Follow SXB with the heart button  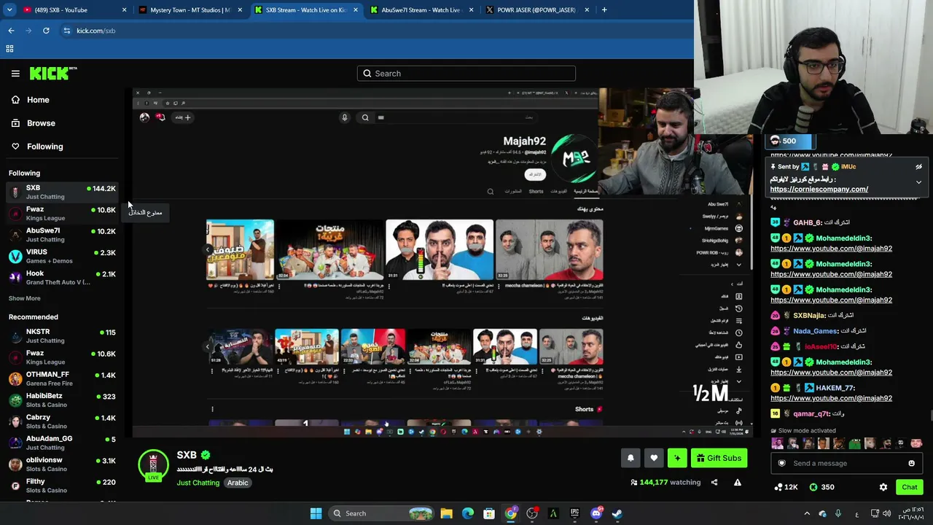654,458
